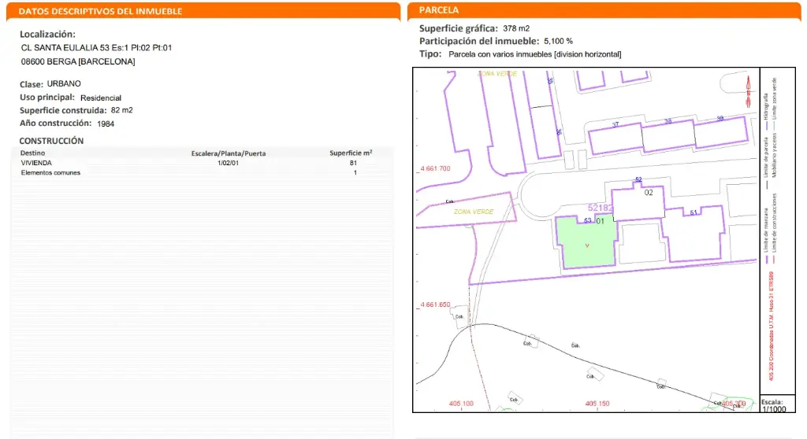Click the Escalera/Planta/Puerta column header
Screen dimensions: 807x439
pos(229,153)
